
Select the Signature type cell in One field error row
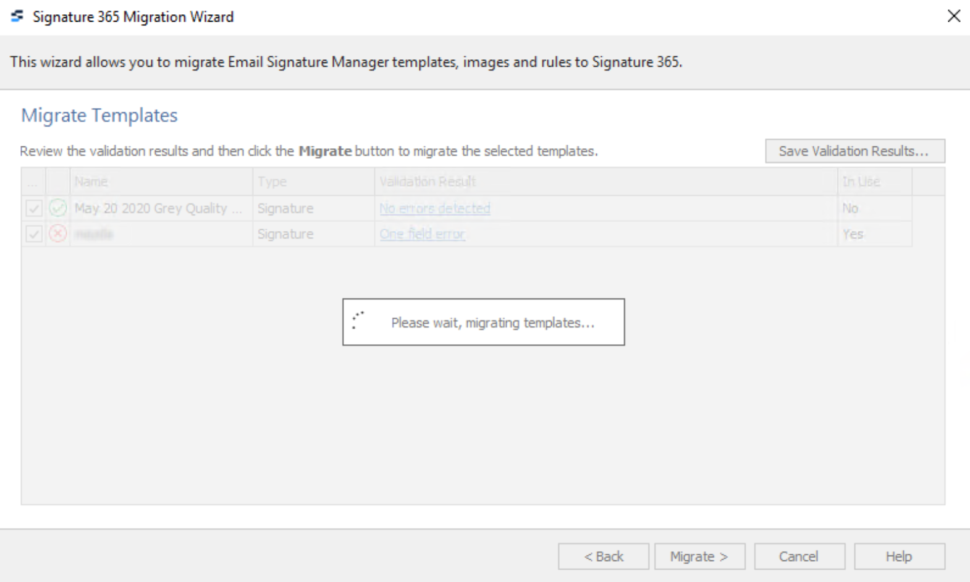314,234
